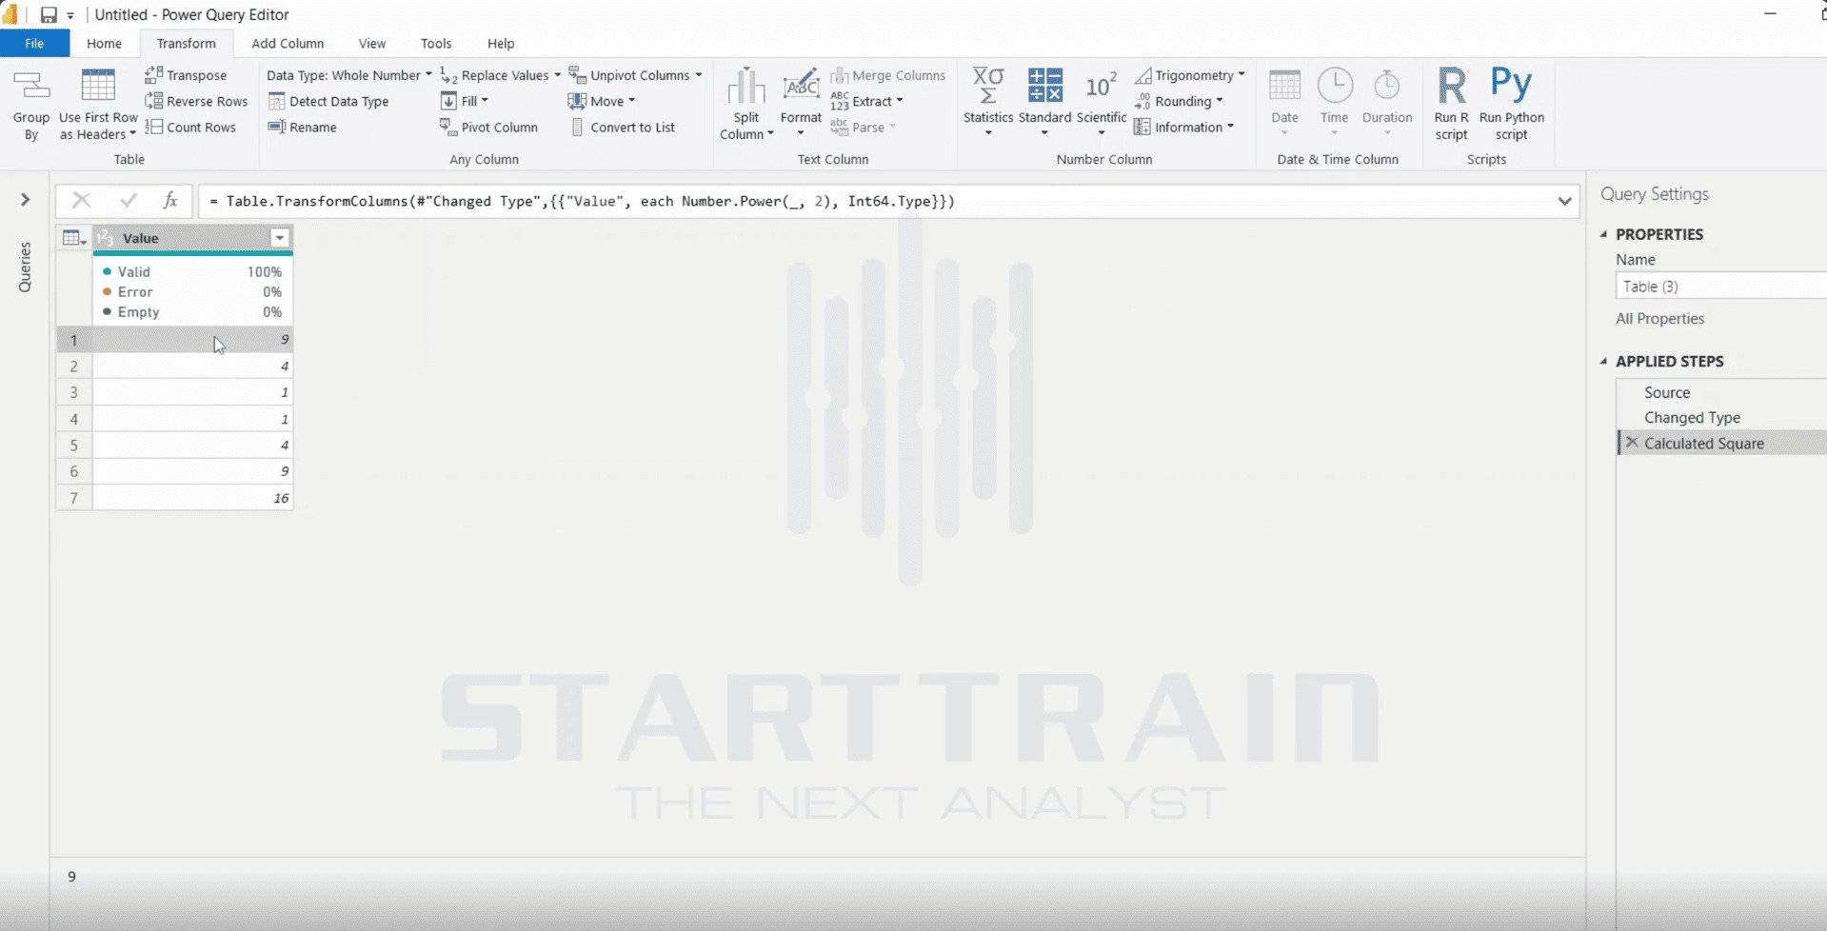The width and height of the screenshot is (1827, 931).
Task: Collapse the Applied Steps section
Action: (x=1604, y=362)
